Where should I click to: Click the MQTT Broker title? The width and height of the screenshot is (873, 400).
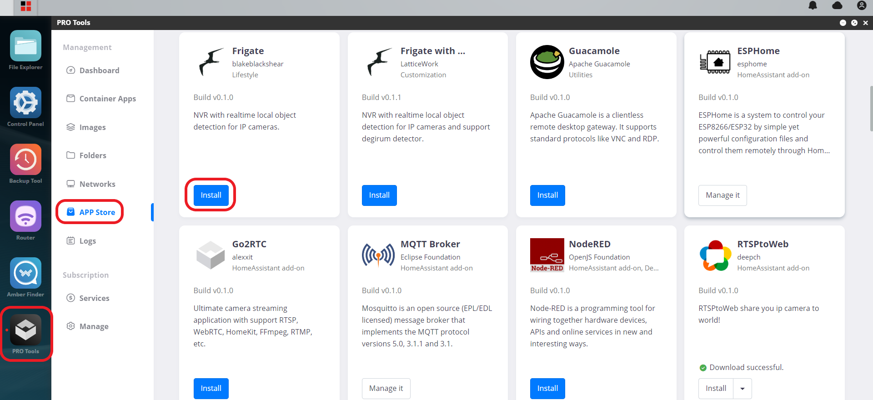tap(430, 244)
